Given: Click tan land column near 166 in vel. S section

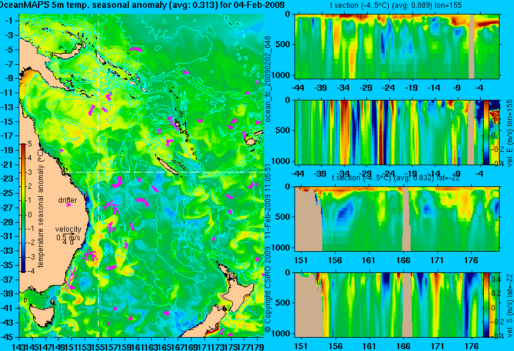Looking at the screenshot, I should (x=407, y=305).
